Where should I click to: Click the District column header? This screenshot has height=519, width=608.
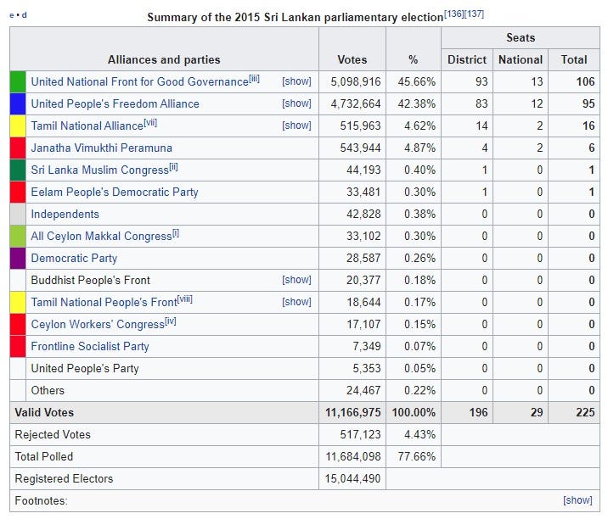467,59
